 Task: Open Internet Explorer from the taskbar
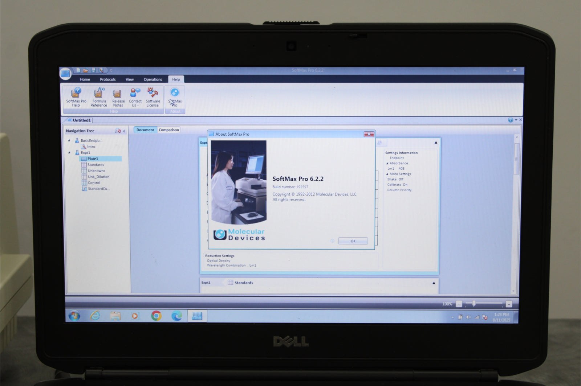[x=95, y=316]
